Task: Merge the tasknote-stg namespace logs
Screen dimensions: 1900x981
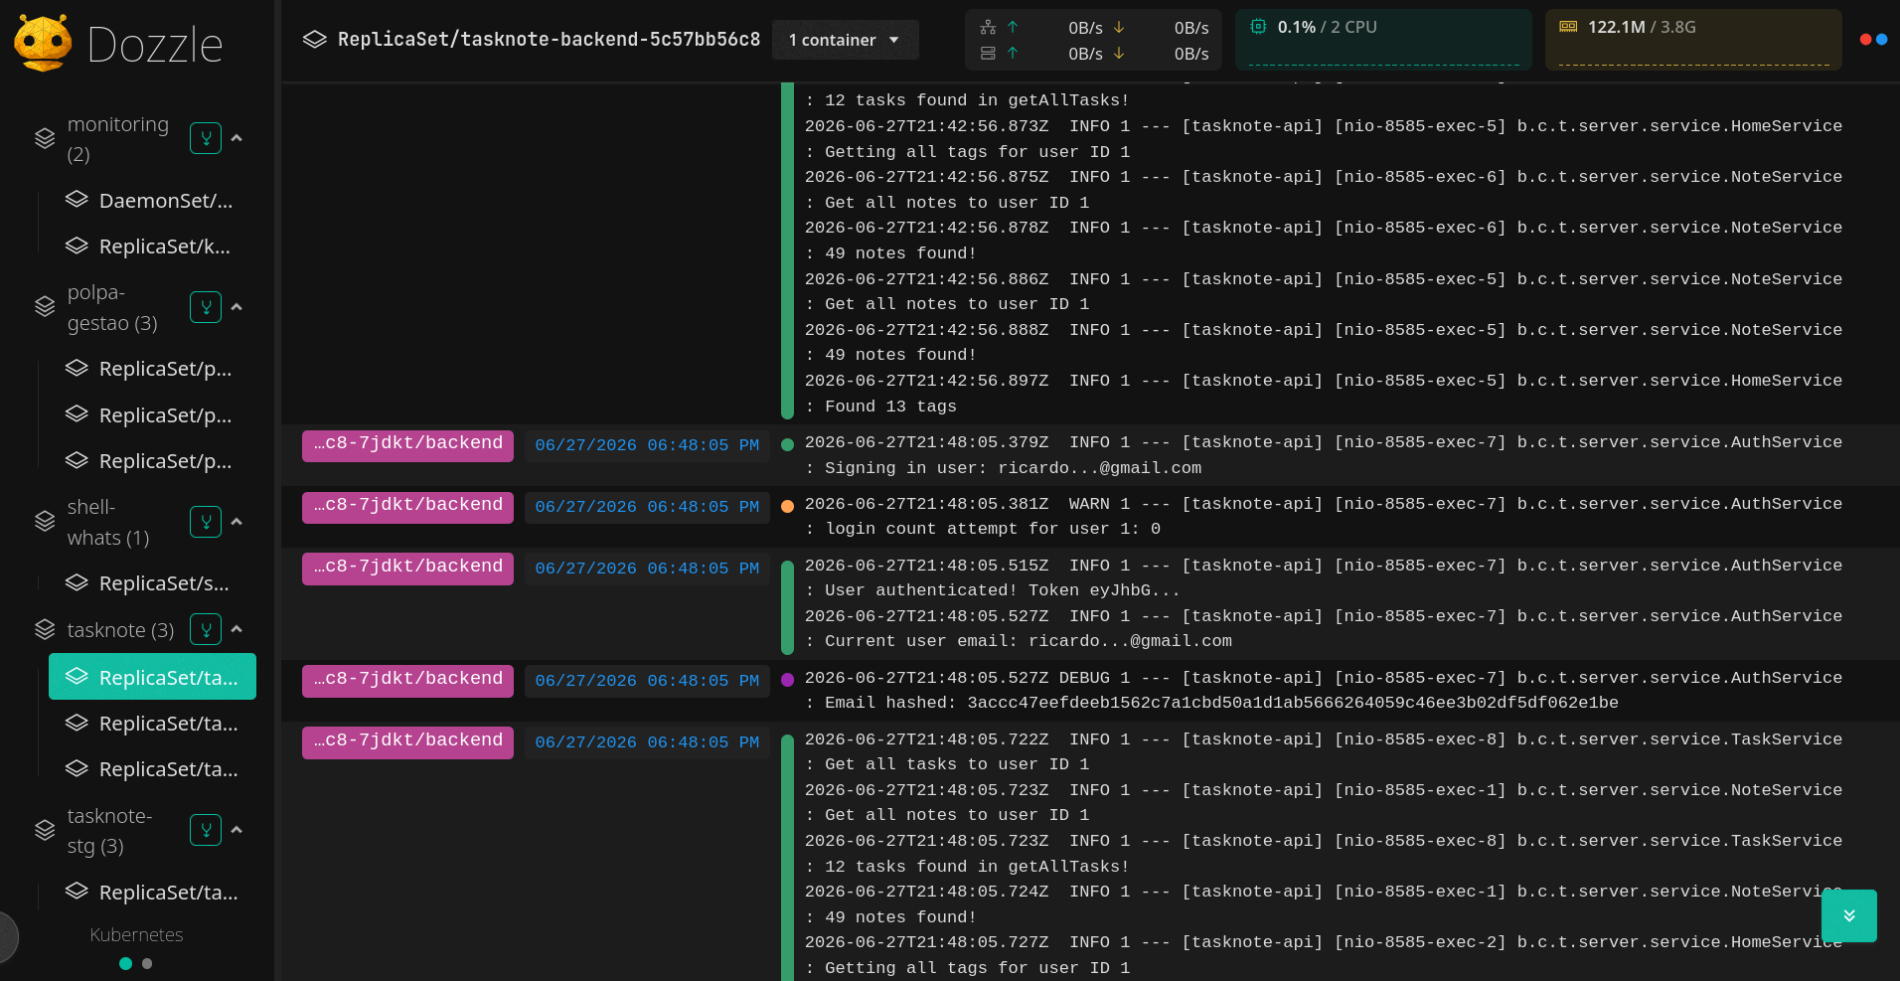Action: (x=206, y=830)
